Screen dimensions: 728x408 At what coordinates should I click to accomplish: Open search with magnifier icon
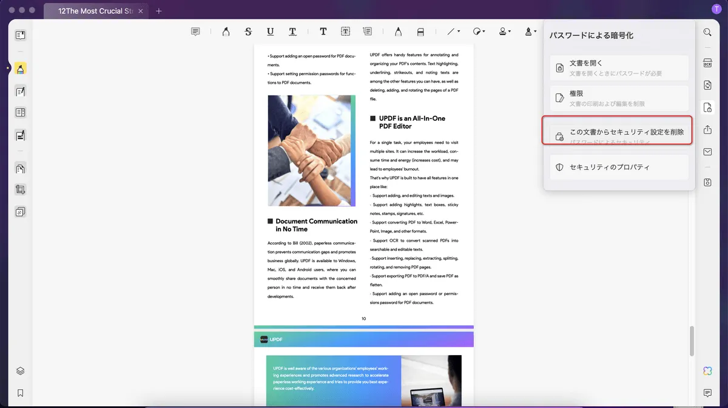coord(707,32)
